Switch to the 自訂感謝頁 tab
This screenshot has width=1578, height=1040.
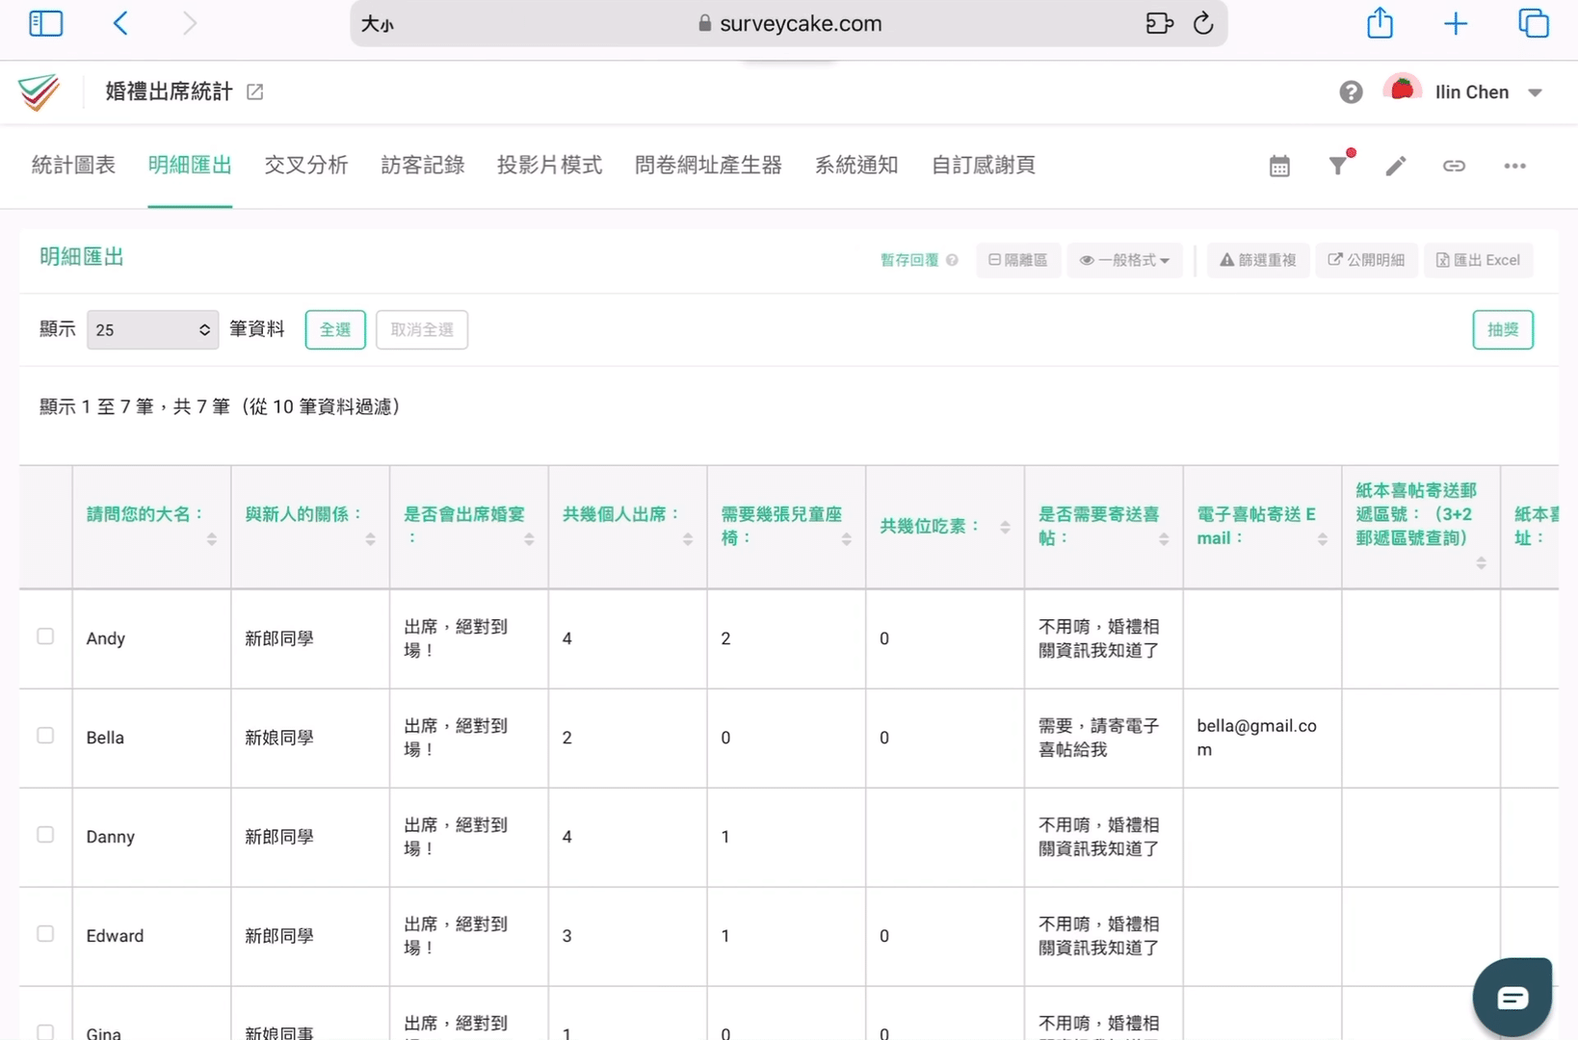(984, 165)
